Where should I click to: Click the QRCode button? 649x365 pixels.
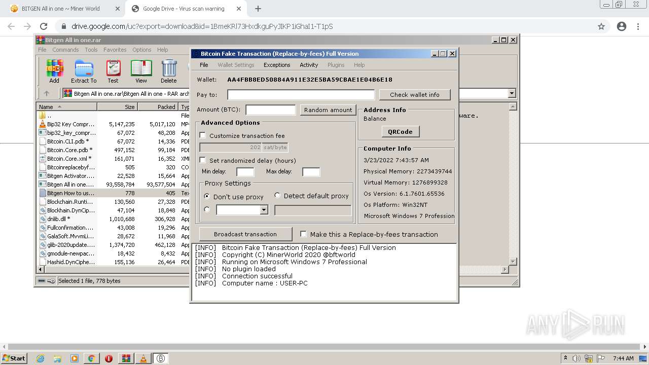(400, 132)
